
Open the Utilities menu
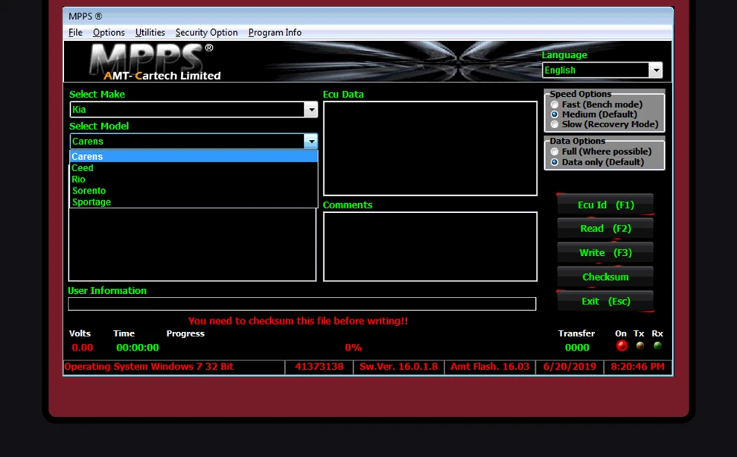[150, 33]
